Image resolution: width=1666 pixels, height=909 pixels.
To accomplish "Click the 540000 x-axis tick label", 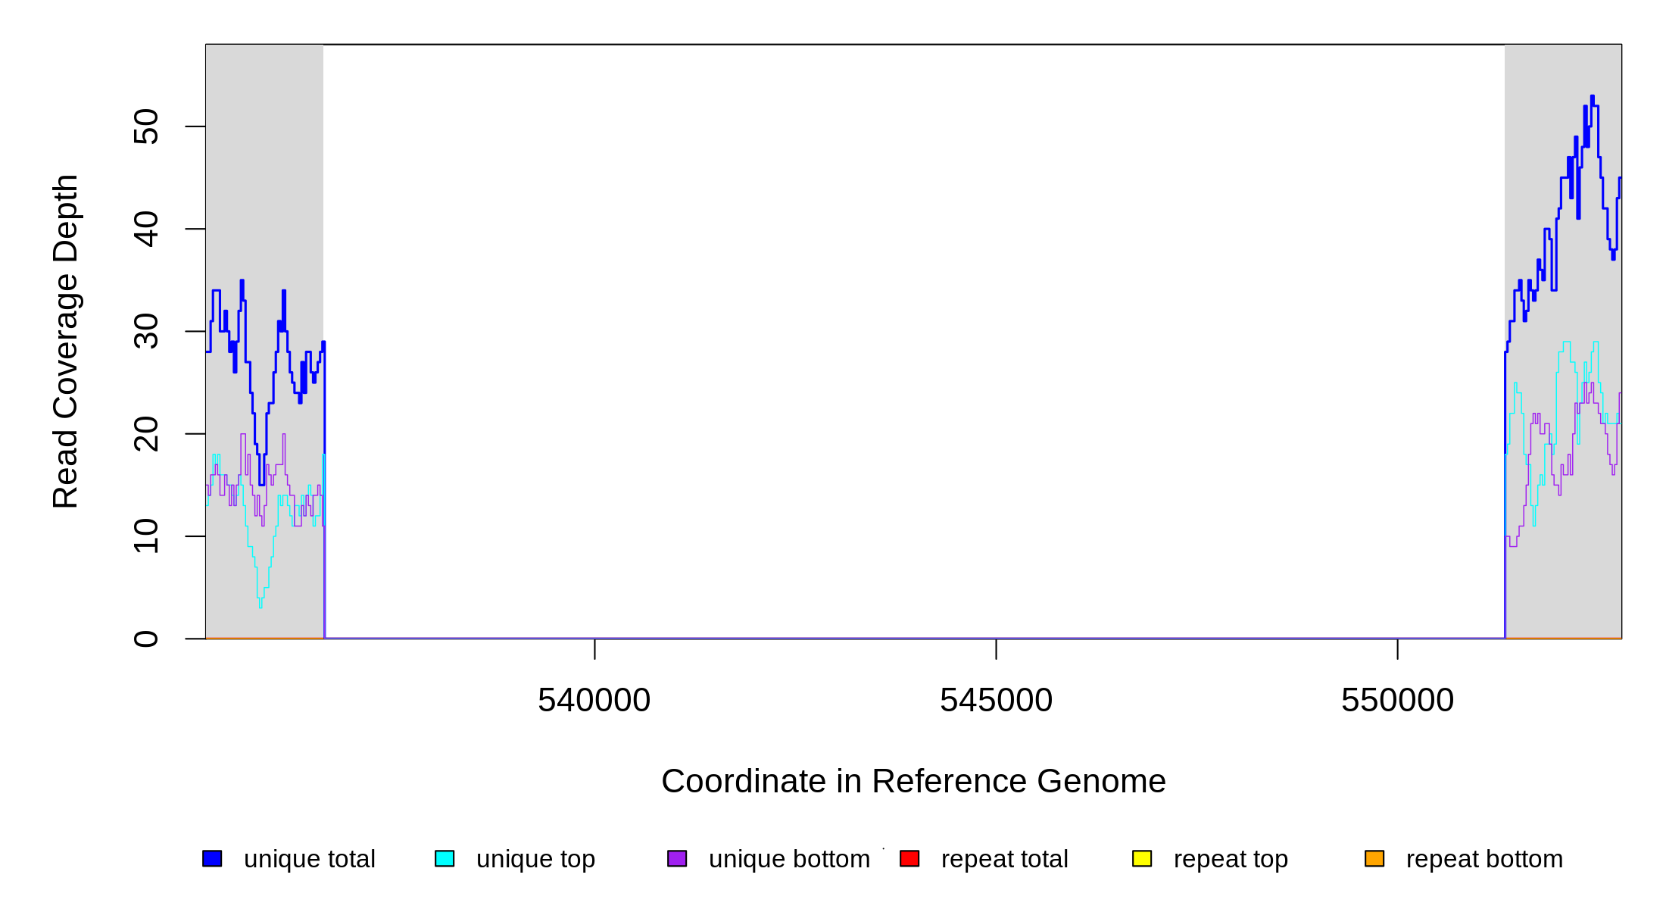I will pyautogui.click(x=594, y=701).
